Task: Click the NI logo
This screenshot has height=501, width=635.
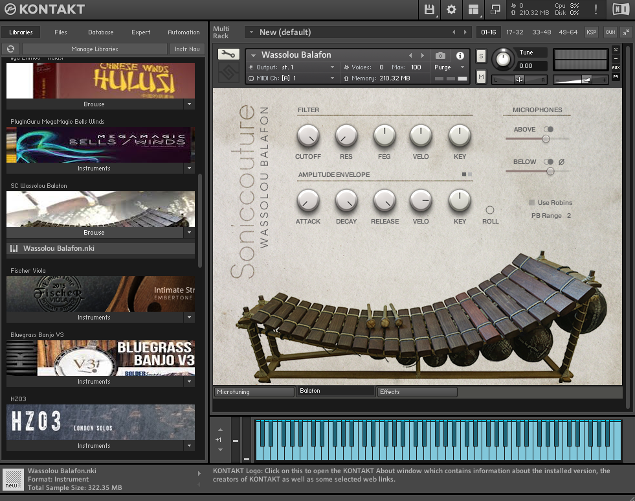Action: click(620, 9)
